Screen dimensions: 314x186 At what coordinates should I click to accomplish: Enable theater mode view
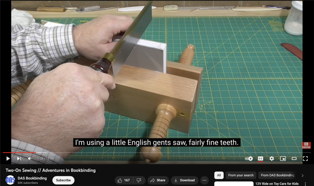[294, 159]
